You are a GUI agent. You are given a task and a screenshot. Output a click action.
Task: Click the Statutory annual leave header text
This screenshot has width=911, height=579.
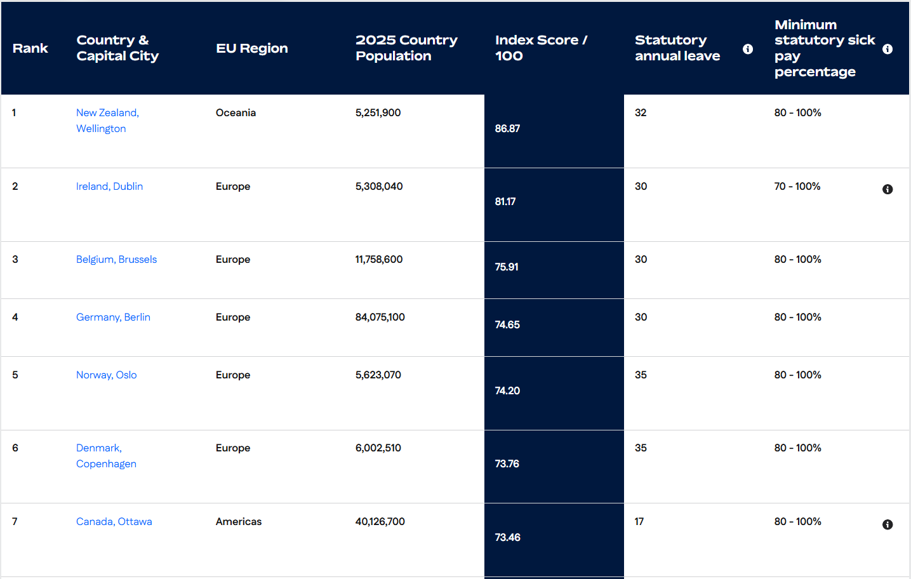[x=677, y=48]
